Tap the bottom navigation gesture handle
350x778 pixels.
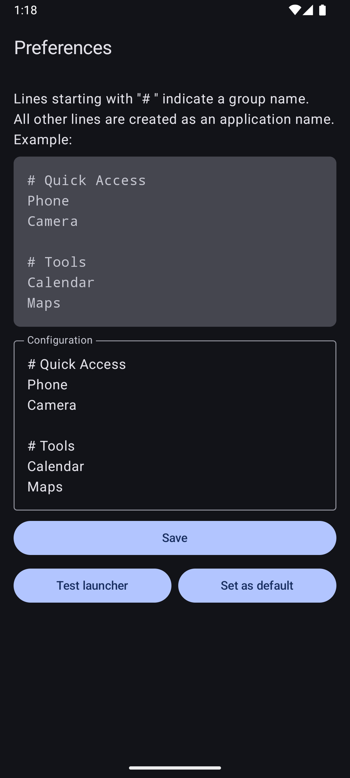click(175, 768)
